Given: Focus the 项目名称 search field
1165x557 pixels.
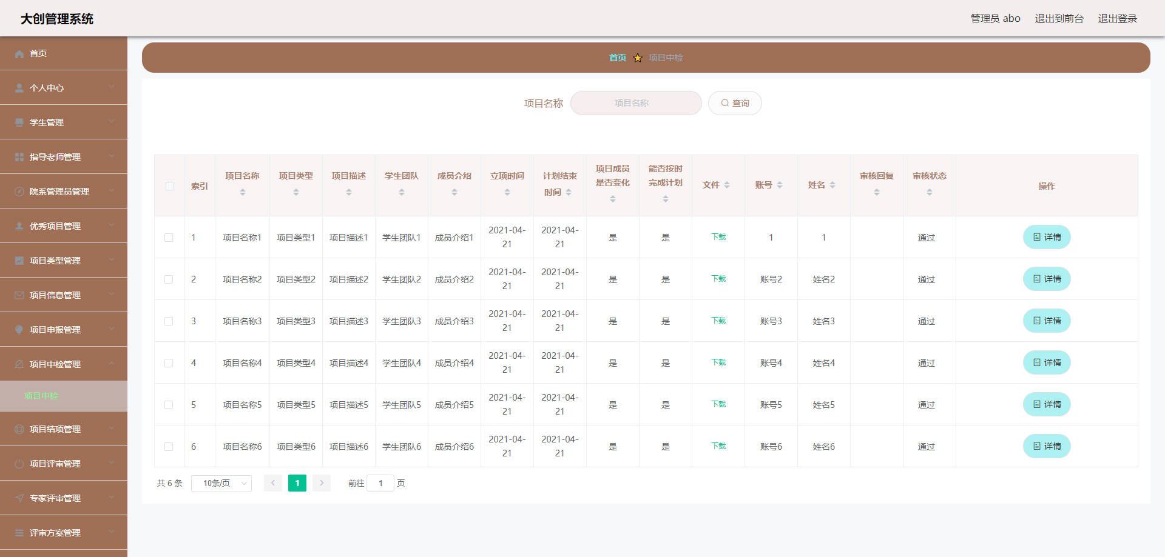Looking at the screenshot, I should 636,103.
